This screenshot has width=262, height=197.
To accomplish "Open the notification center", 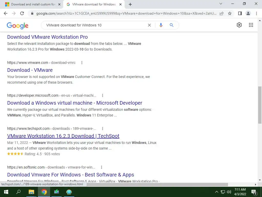I will click(x=254, y=192).
